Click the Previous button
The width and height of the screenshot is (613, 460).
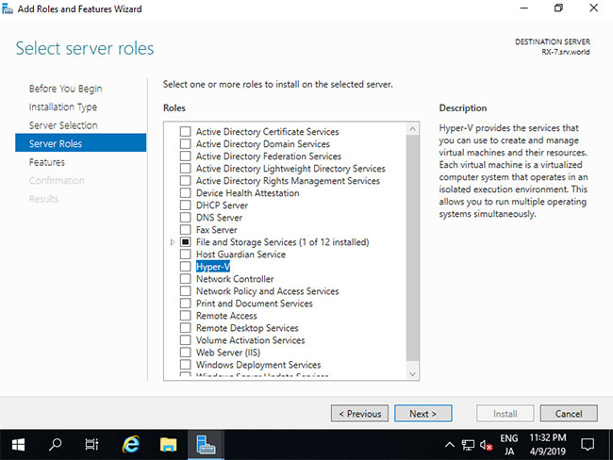(x=359, y=413)
